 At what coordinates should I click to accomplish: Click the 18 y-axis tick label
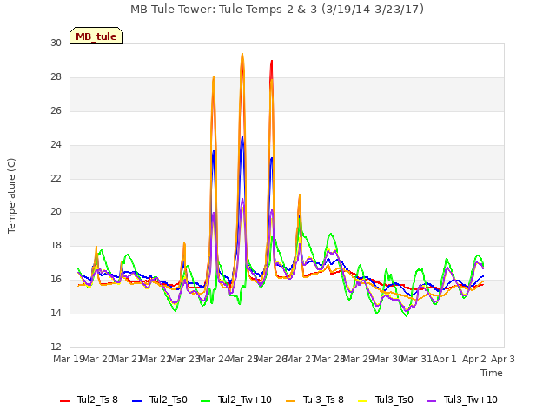(56, 245)
